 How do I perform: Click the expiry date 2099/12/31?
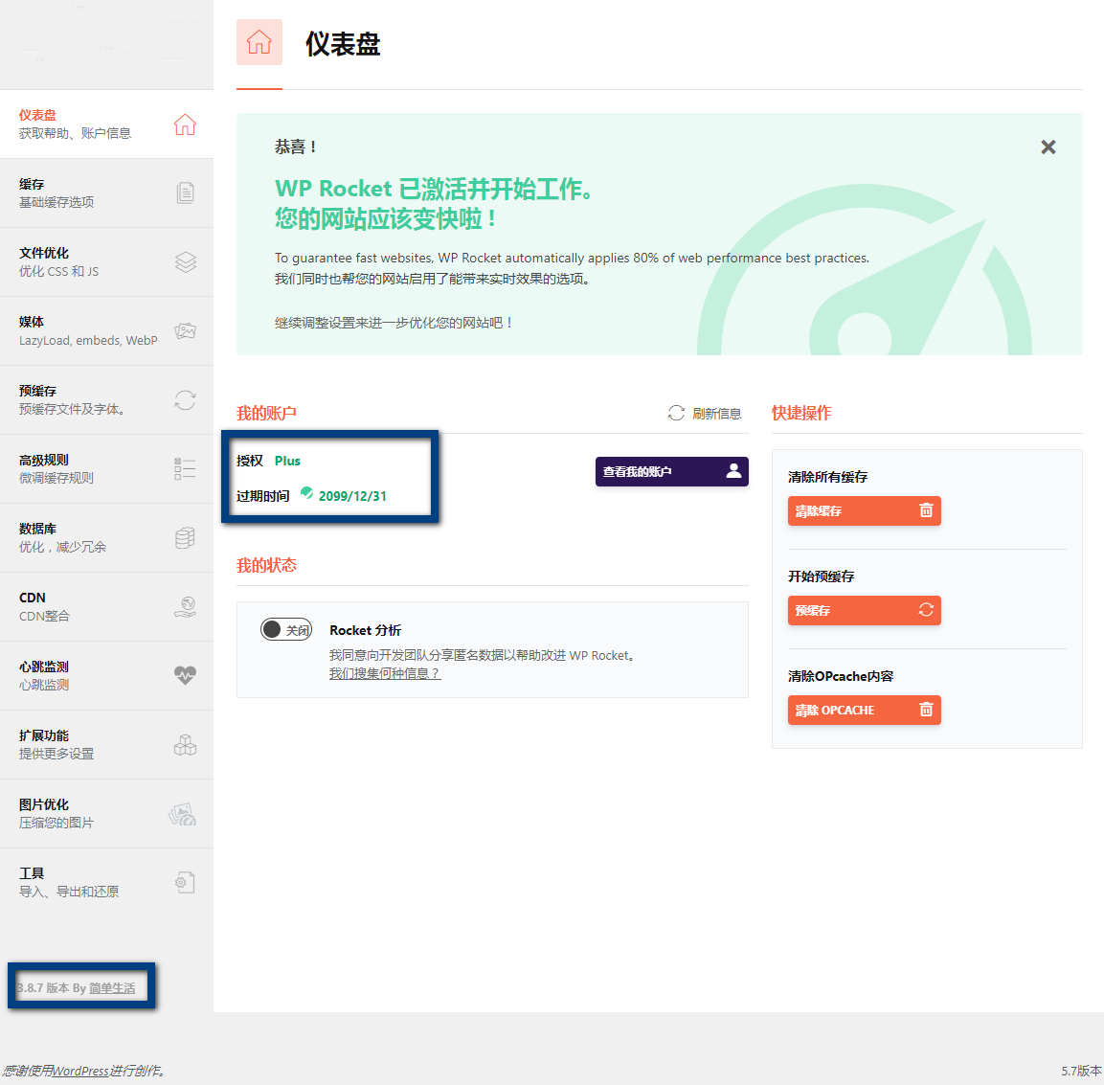[x=352, y=496]
